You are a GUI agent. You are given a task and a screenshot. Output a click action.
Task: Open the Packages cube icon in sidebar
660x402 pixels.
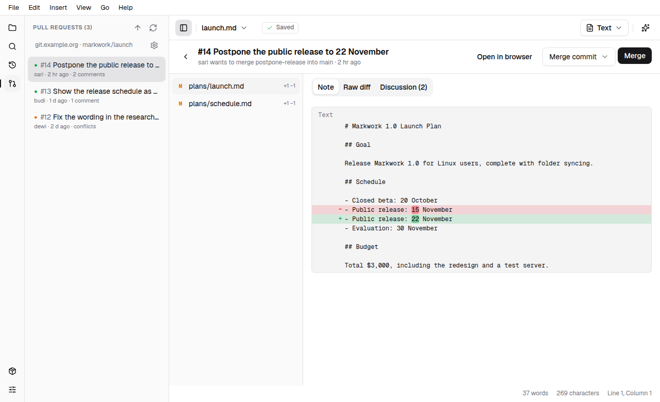point(12,371)
